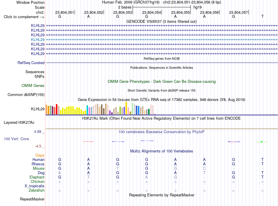
Task: Open the OMIM Genes track label
Action: click(33, 86)
